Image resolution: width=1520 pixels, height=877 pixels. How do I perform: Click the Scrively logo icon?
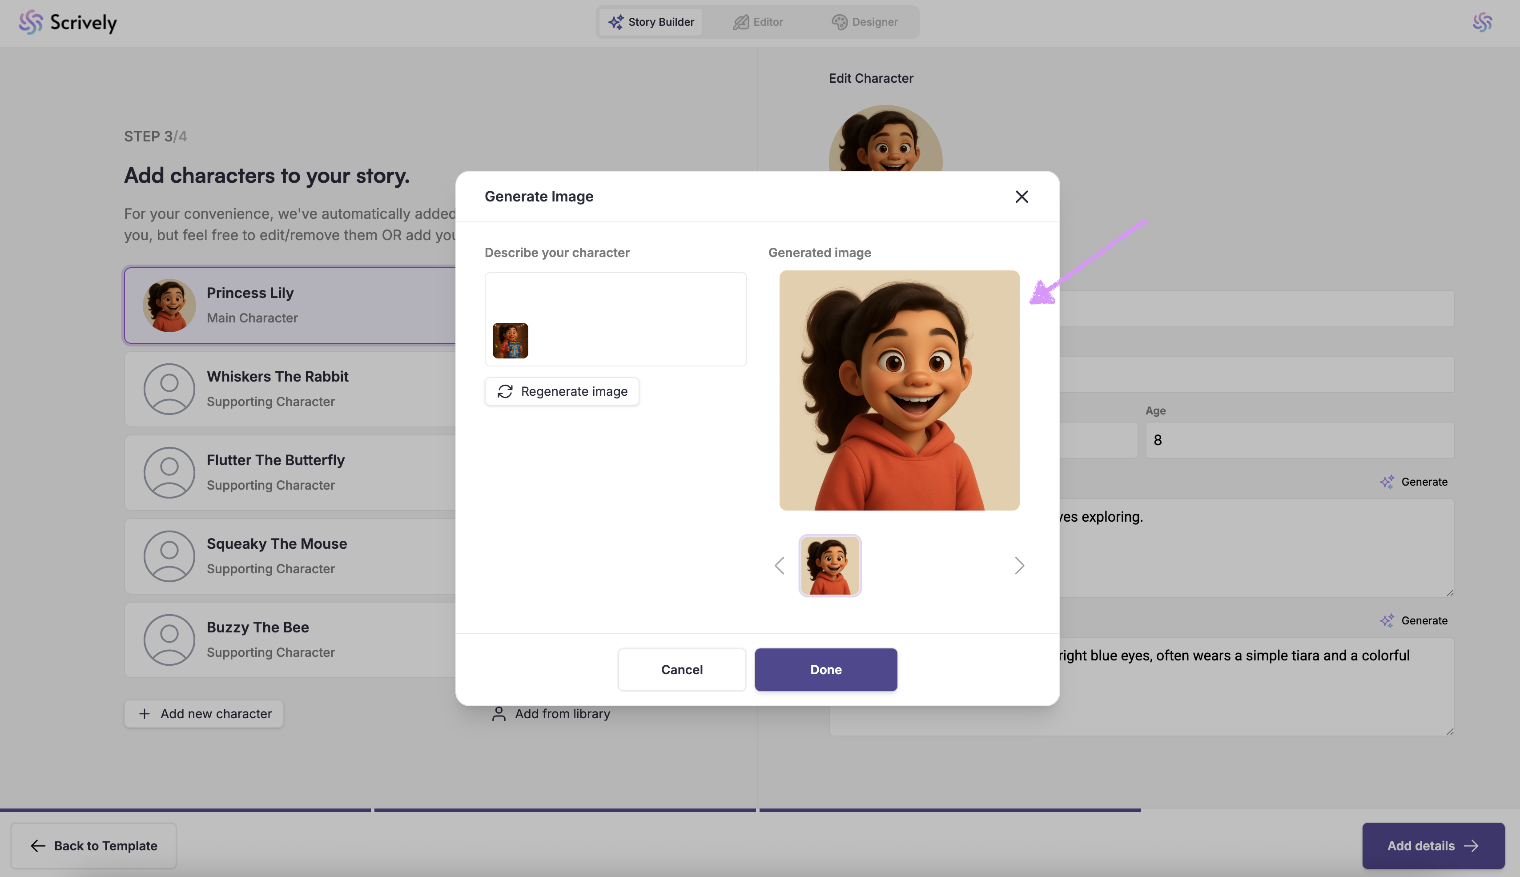30,22
